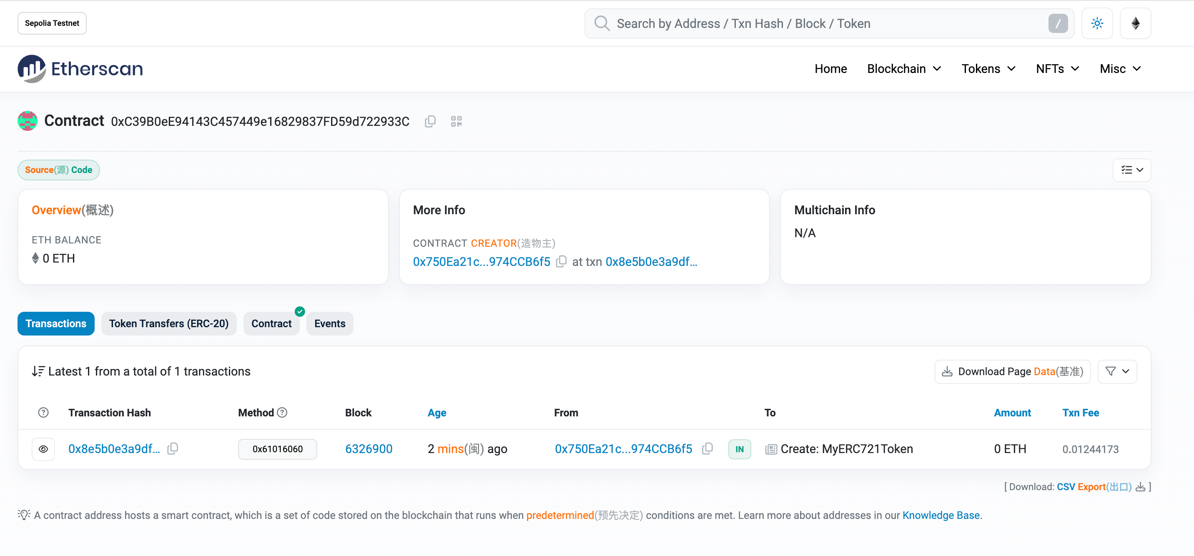The image size is (1194, 556).
Task: Switch to Token Transfers (ERC-20) tab
Action: point(169,323)
